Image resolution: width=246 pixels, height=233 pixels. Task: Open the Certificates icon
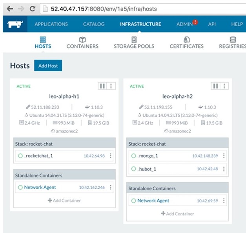pyautogui.click(x=187, y=40)
